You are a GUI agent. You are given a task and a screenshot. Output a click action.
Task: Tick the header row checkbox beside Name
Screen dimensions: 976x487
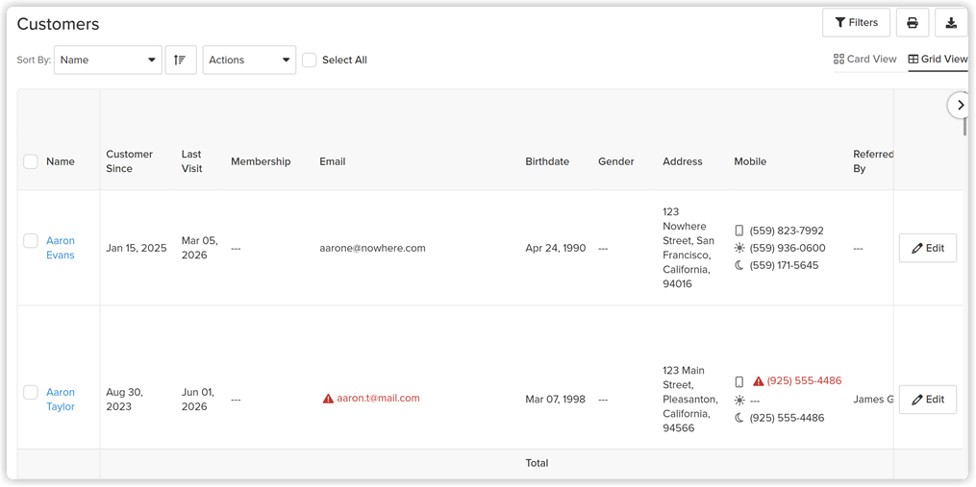click(x=31, y=161)
